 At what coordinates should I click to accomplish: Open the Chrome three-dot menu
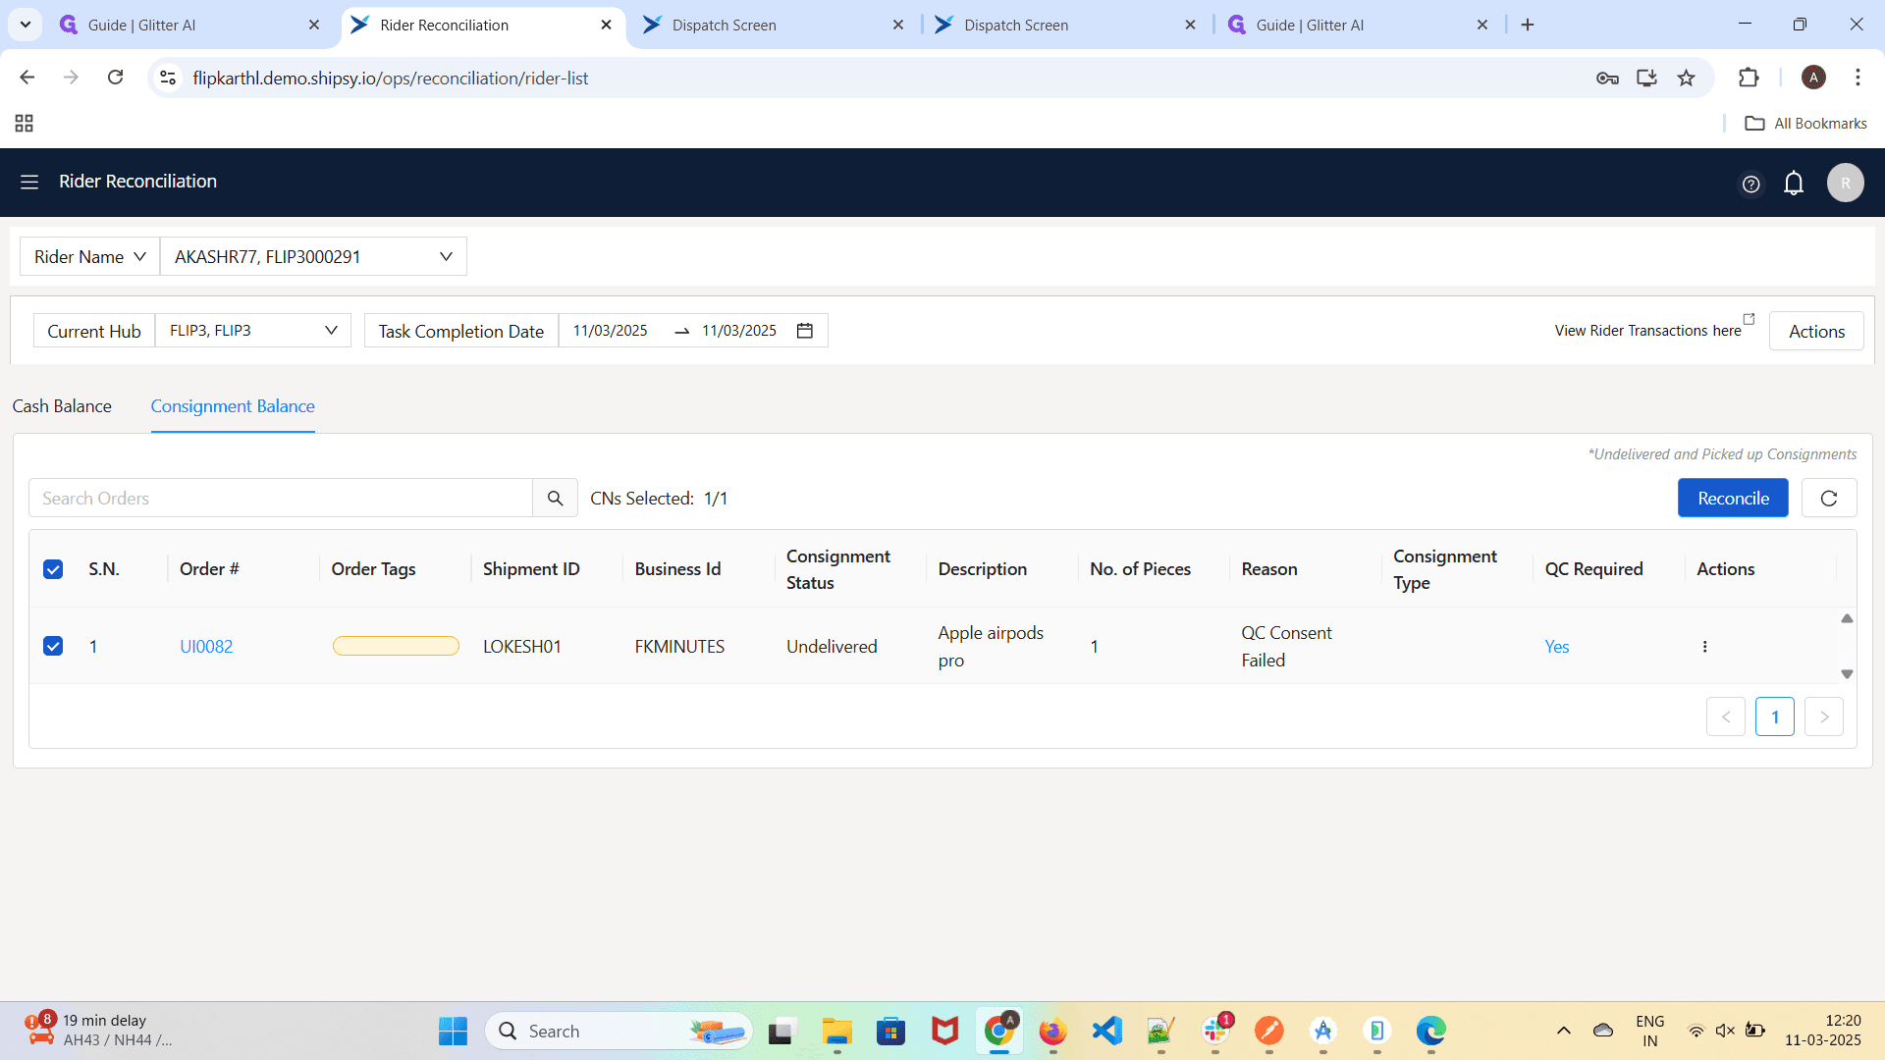[x=1858, y=78]
